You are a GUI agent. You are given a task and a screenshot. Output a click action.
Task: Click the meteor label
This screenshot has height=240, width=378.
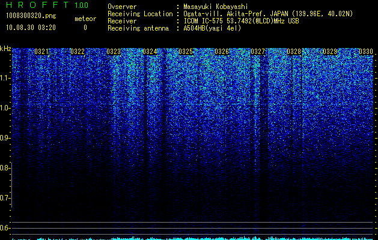pos(85,19)
